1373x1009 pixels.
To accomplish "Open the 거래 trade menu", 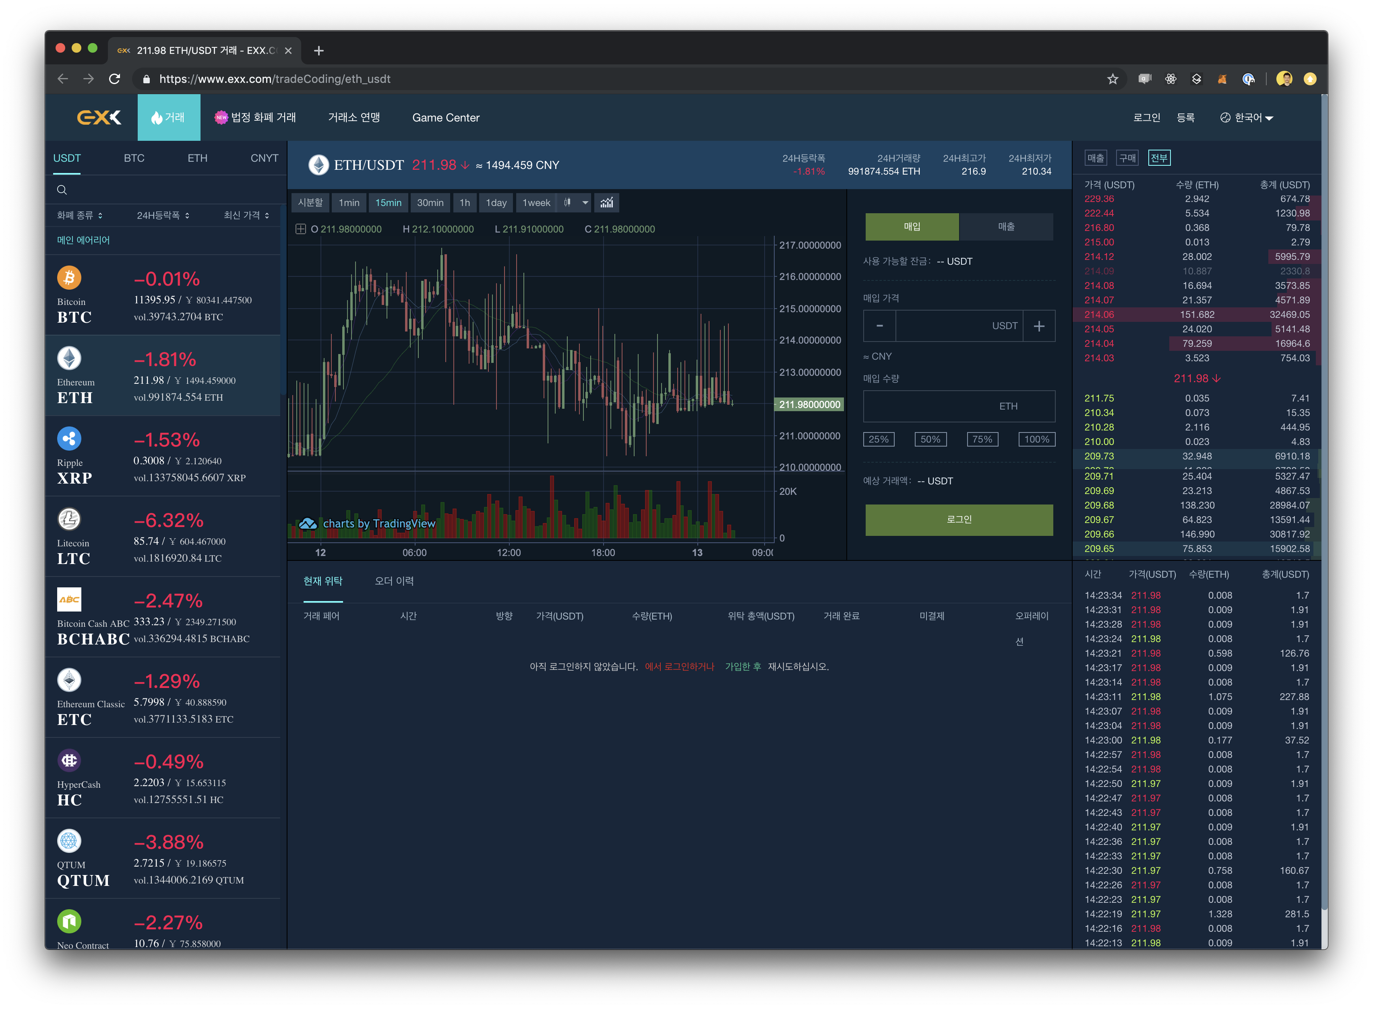I will point(169,117).
